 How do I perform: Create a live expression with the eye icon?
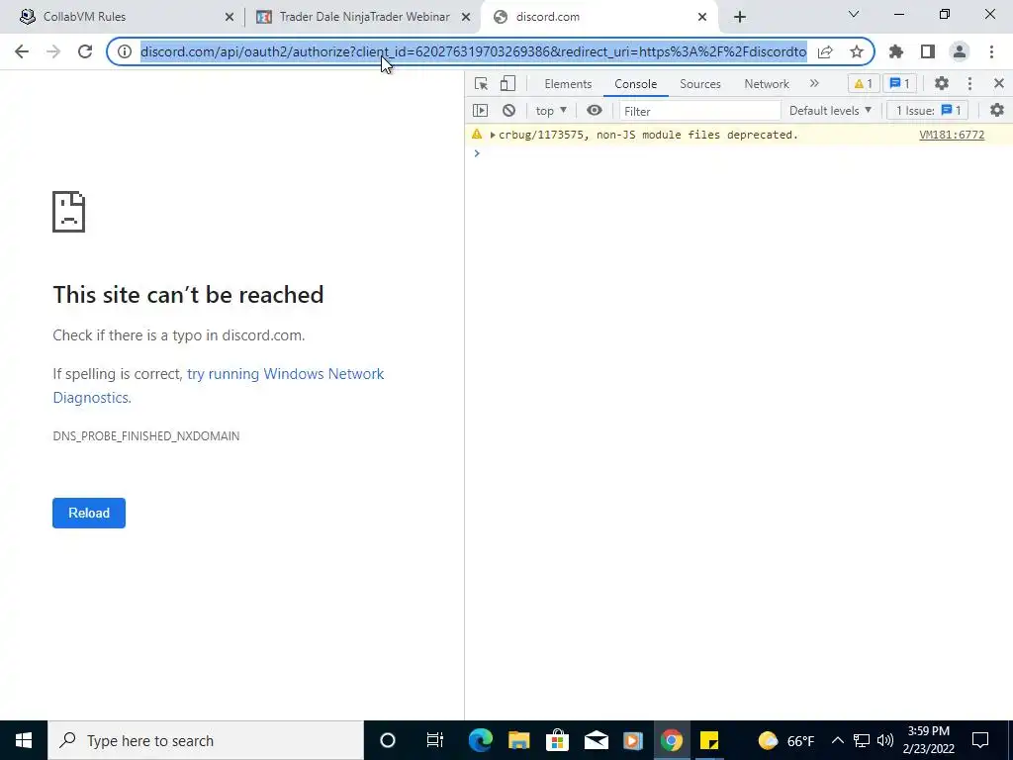(x=595, y=111)
